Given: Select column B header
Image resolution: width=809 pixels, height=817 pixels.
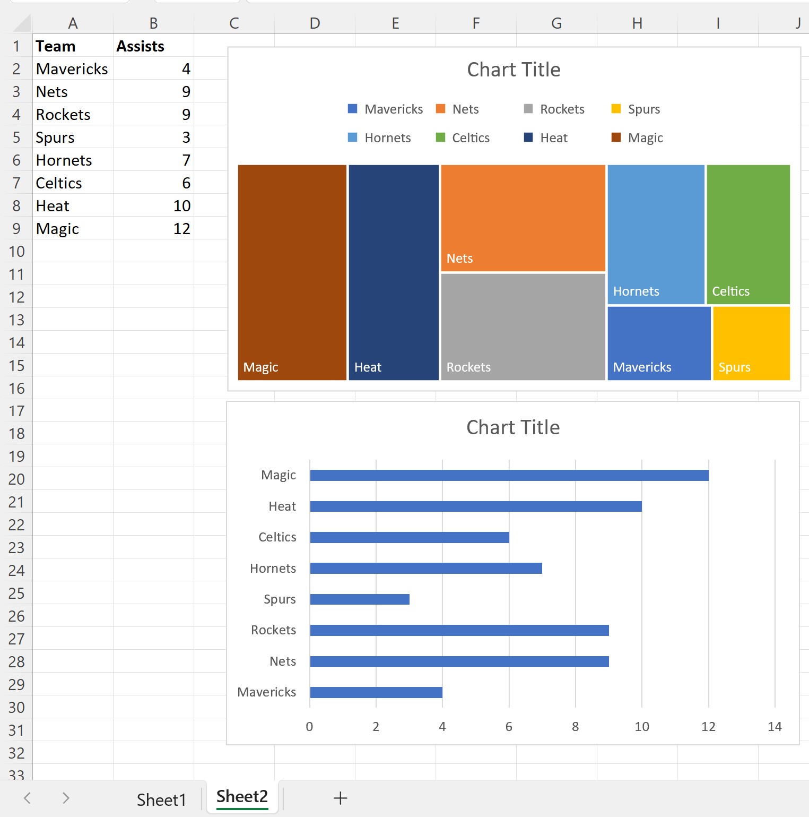Looking at the screenshot, I should click(153, 23).
